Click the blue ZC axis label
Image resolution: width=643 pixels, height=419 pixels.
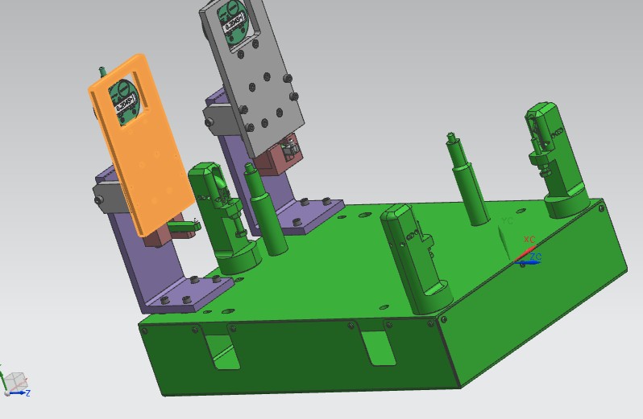[536, 257]
